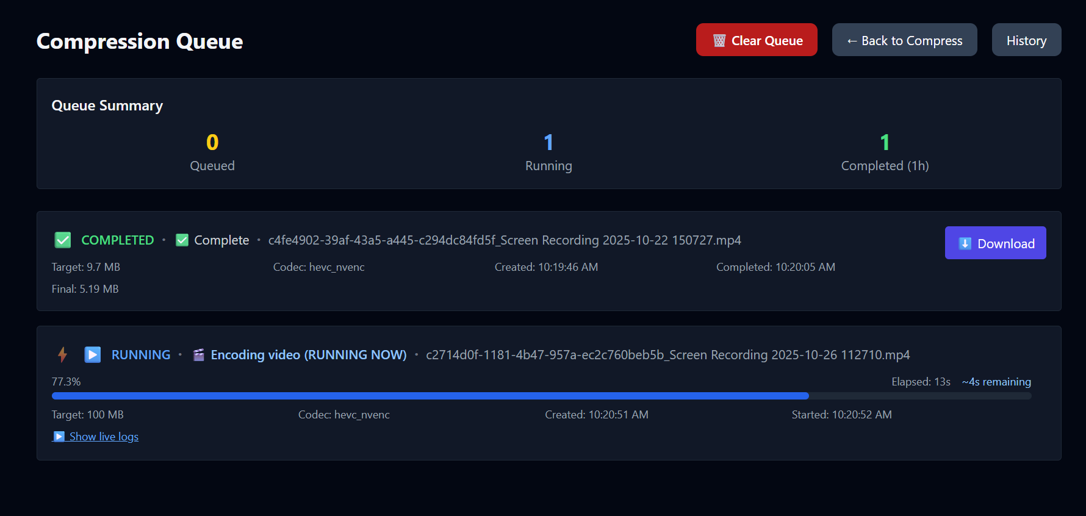Click Created: 10:20:51 AM timestamp
This screenshot has width=1086, height=516.
click(x=597, y=415)
